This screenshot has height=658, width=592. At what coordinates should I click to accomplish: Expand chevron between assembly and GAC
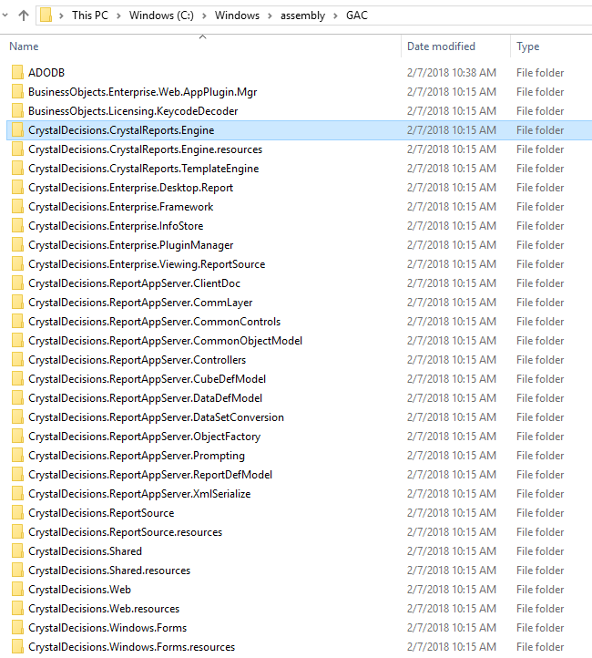coord(335,15)
